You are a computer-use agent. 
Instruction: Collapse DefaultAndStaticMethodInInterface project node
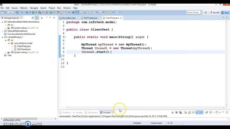click(x=3, y=22)
